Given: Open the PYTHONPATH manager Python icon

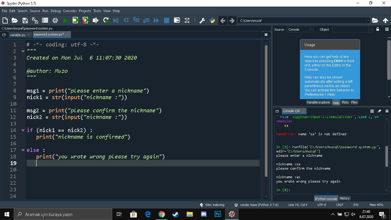Looking at the screenshot, I should pyautogui.click(x=212, y=20).
